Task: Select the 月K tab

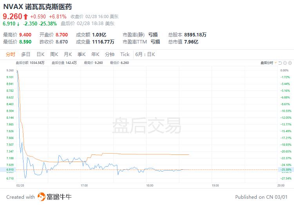Action: (68, 54)
